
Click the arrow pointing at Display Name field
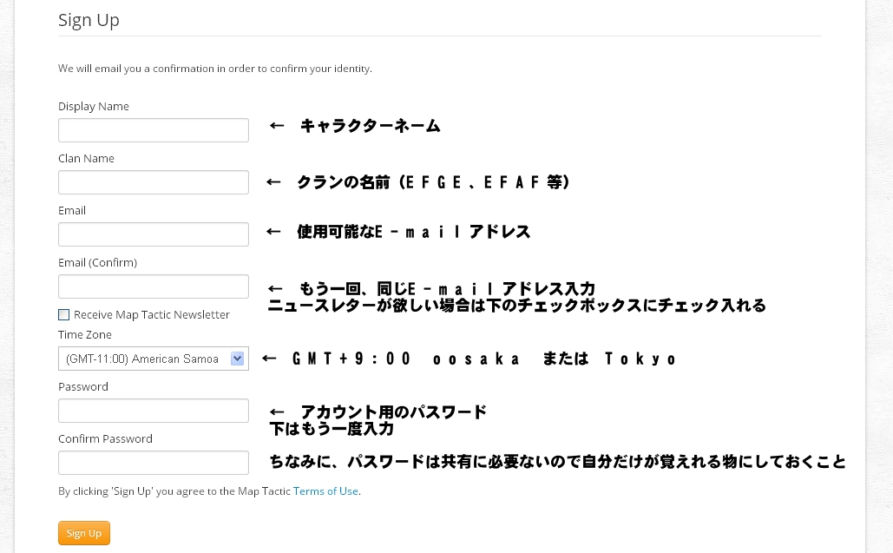pyautogui.click(x=277, y=126)
